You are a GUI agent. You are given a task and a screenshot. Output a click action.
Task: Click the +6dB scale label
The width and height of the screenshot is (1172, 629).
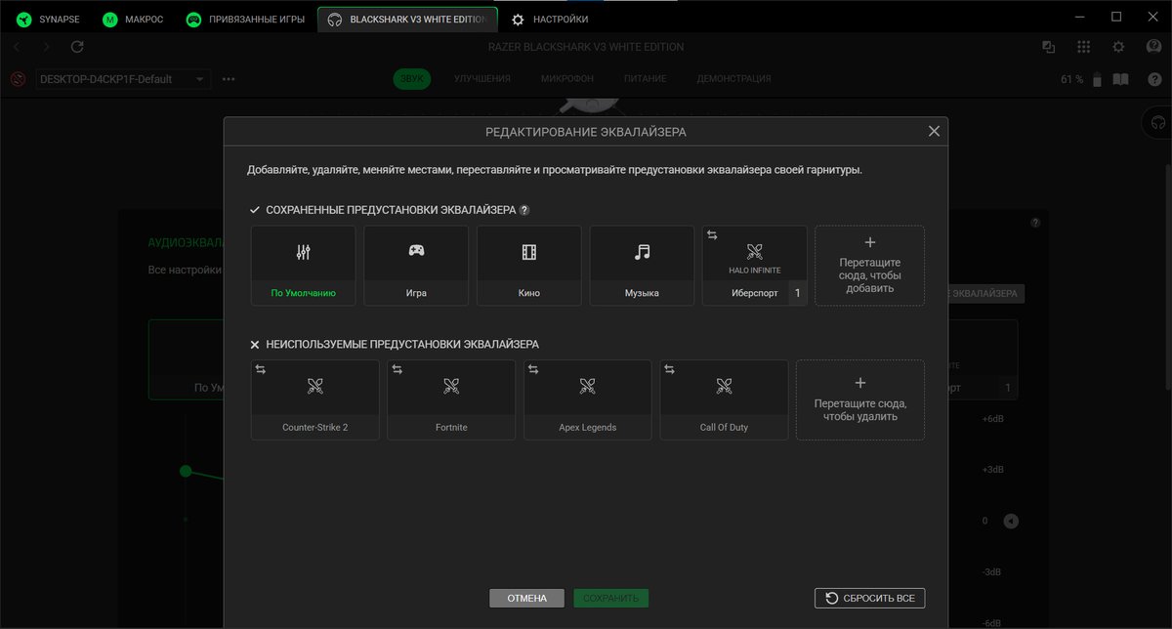[x=992, y=419]
